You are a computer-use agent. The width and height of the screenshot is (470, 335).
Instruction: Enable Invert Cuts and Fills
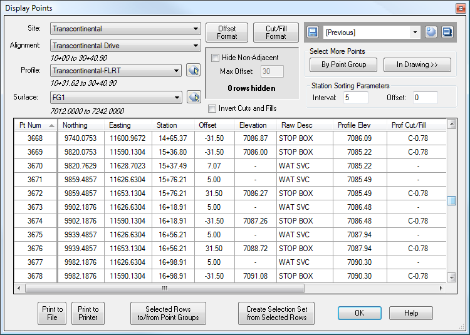(x=212, y=109)
